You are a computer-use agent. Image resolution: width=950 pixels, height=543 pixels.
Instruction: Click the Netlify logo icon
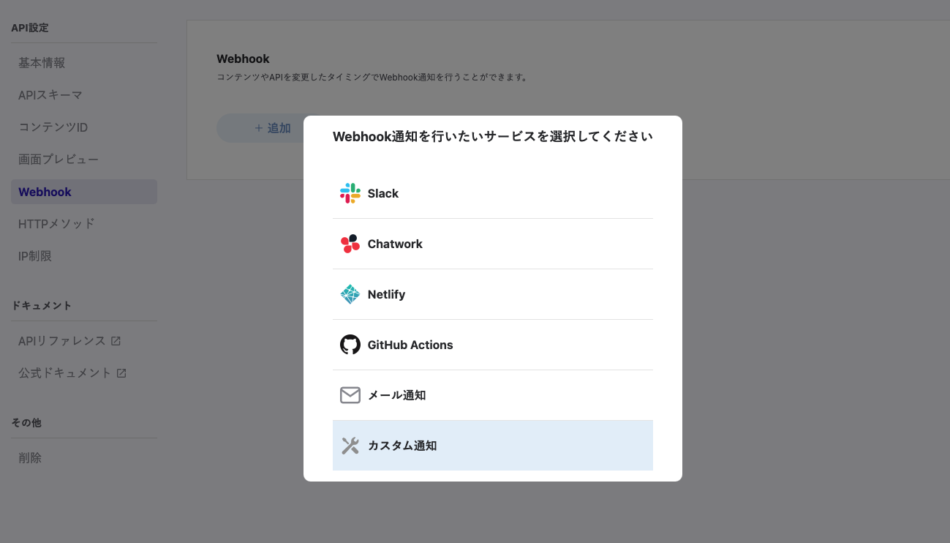350,294
